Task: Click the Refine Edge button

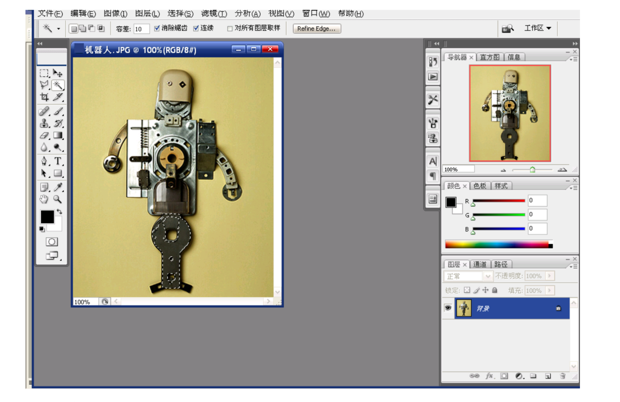Action: 316,29
